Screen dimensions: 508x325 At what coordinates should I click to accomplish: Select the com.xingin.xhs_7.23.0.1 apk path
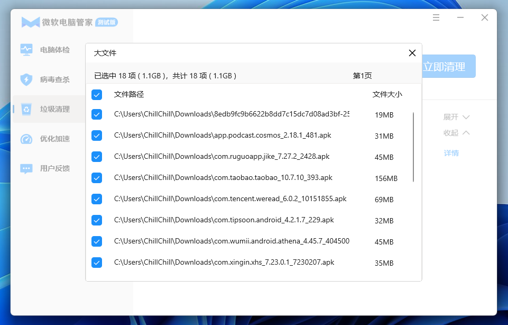(x=224, y=263)
